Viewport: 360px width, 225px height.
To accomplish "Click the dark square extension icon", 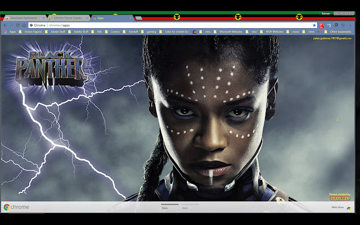I will click(x=336, y=25).
